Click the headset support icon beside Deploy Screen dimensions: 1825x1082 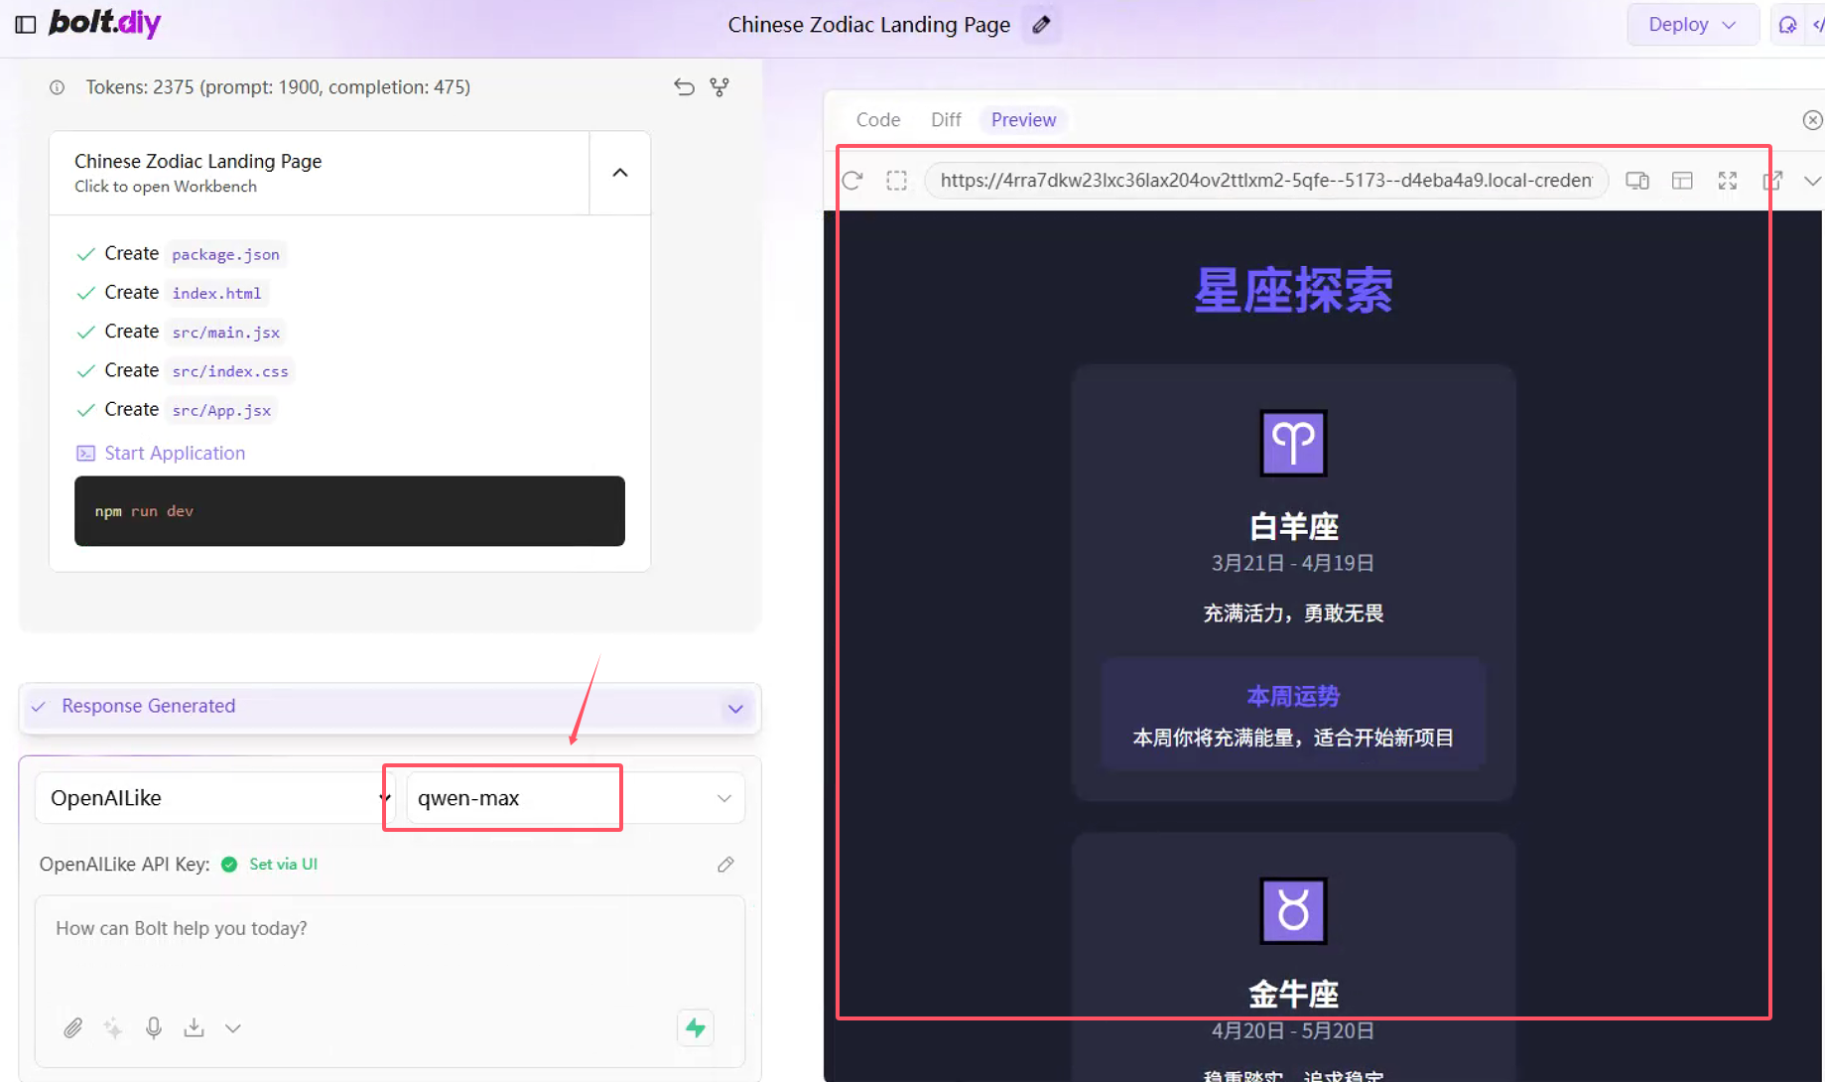coord(1787,25)
